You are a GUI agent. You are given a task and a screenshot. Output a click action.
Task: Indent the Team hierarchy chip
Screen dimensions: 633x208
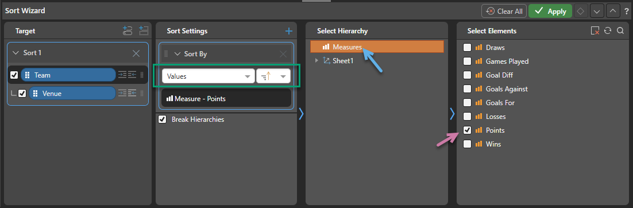[122, 75]
